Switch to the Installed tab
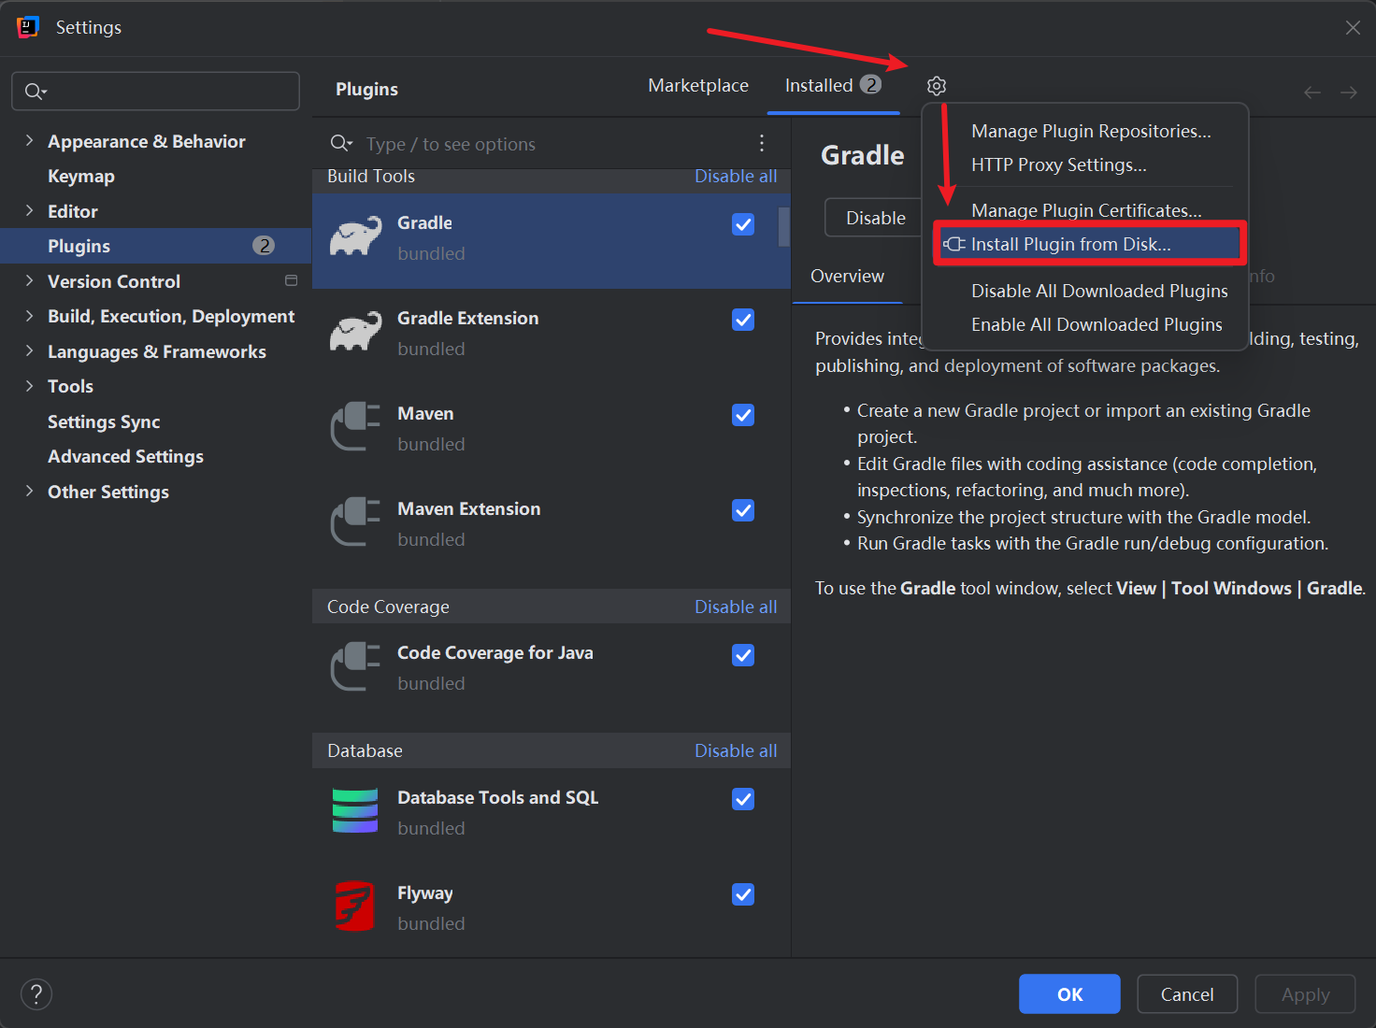This screenshot has width=1376, height=1028. 833,85
